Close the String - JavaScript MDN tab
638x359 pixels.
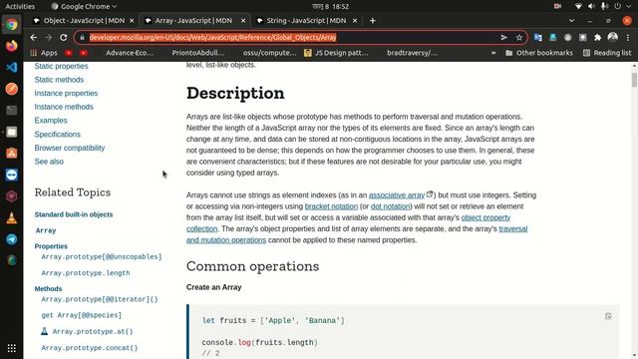tap(355, 20)
